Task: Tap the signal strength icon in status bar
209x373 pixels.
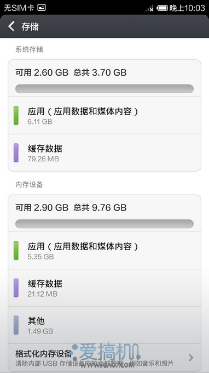Action: (x=149, y=8)
